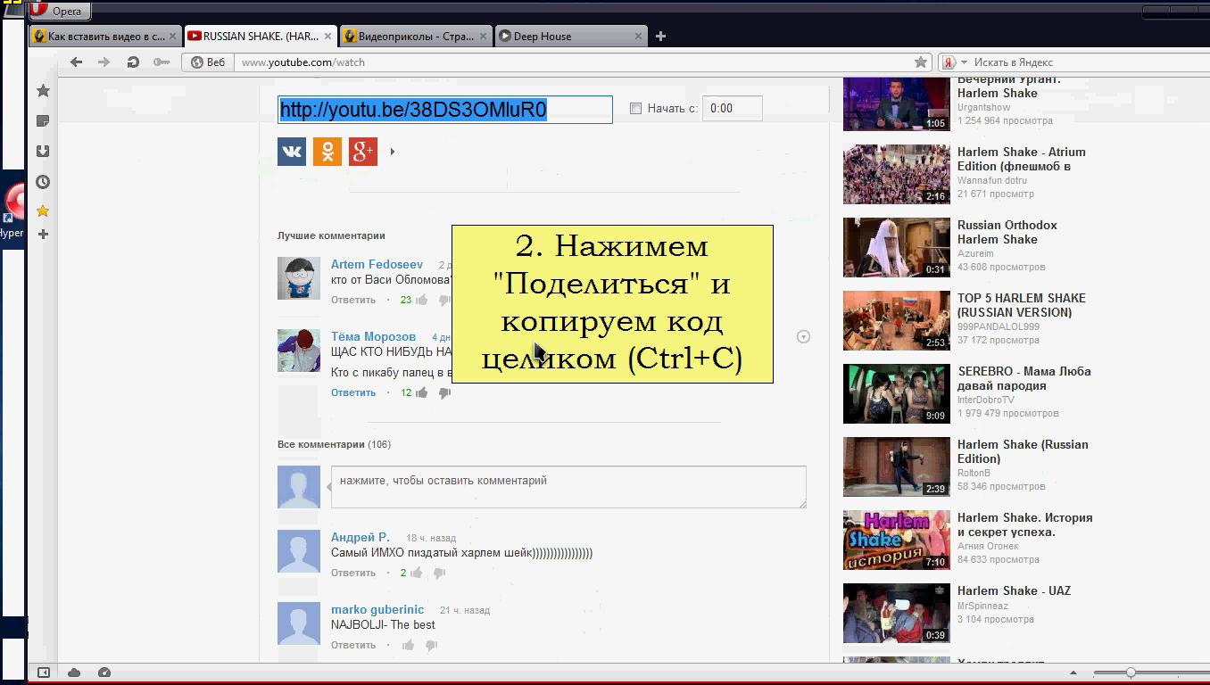The image size is (1210, 685).
Task: Click the password wand key icon
Action: [x=161, y=62]
